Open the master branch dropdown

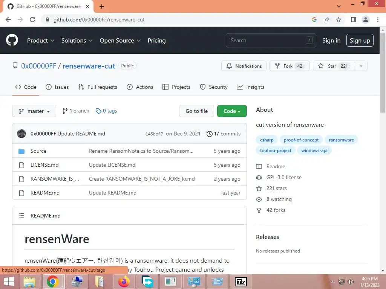tap(34, 111)
